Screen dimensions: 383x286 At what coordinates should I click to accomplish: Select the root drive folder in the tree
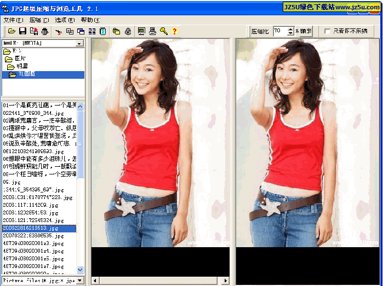click(12, 51)
